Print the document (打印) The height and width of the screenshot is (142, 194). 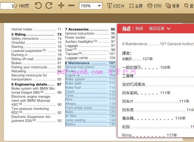coord(154,6)
